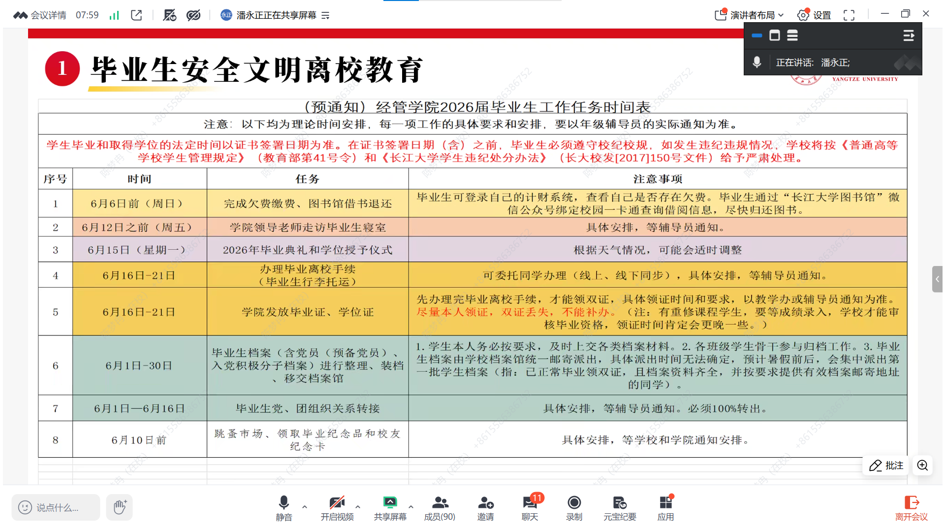Mute microphone with 静音 button
Screen dimensions: 945x532
click(x=283, y=508)
